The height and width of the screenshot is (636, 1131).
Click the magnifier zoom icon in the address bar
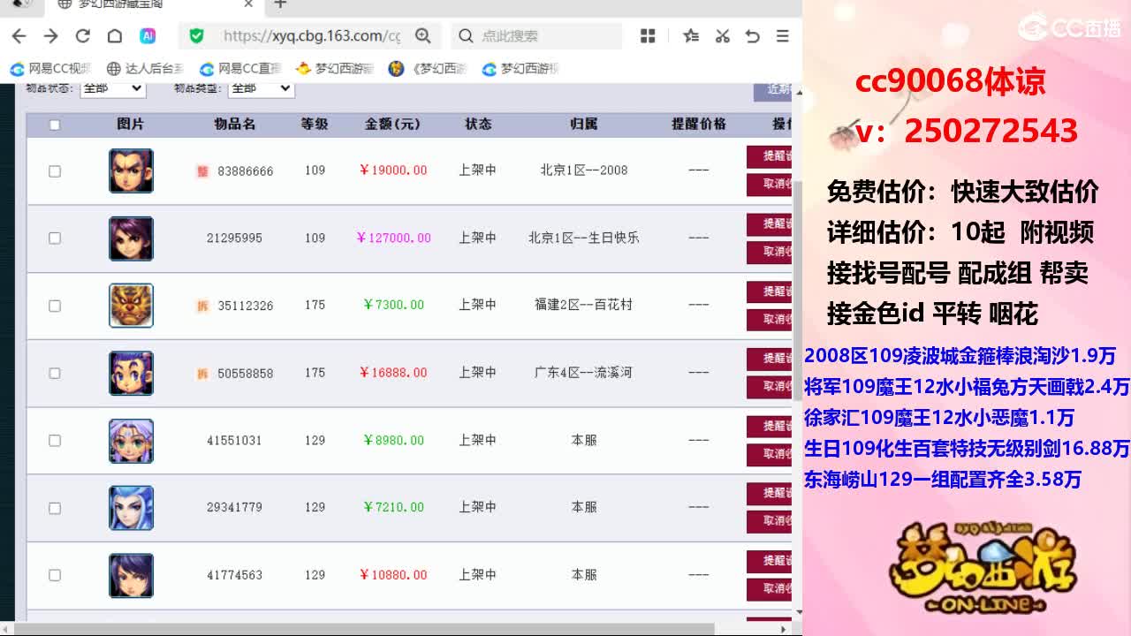(x=423, y=37)
